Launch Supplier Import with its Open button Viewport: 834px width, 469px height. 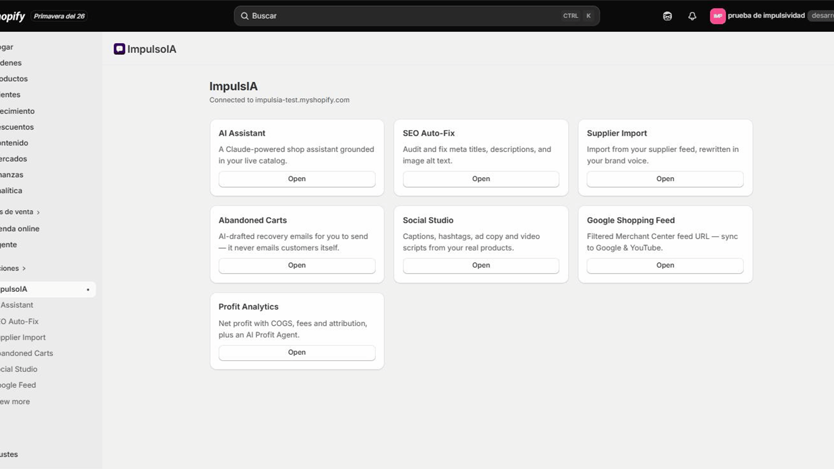pos(665,179)
